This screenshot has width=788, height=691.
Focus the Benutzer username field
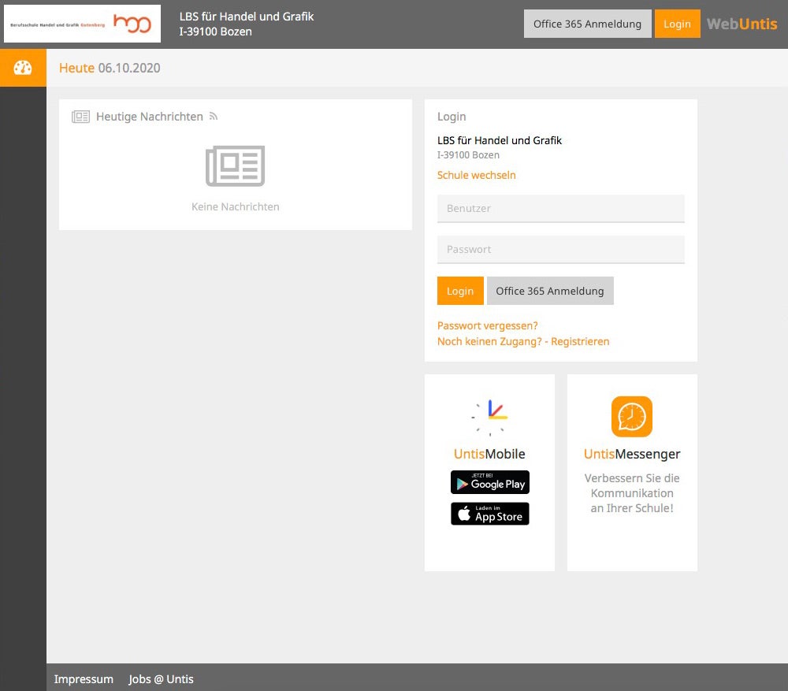(x=560, y=209)
